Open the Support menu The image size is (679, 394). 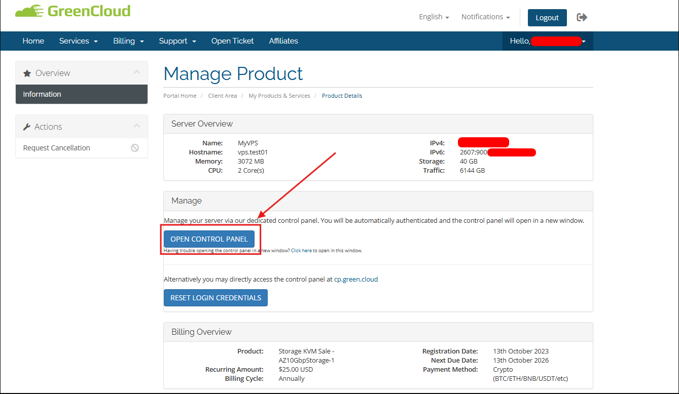[177, 41]
